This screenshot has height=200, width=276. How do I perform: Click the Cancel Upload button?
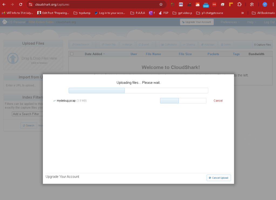point(219,178)
